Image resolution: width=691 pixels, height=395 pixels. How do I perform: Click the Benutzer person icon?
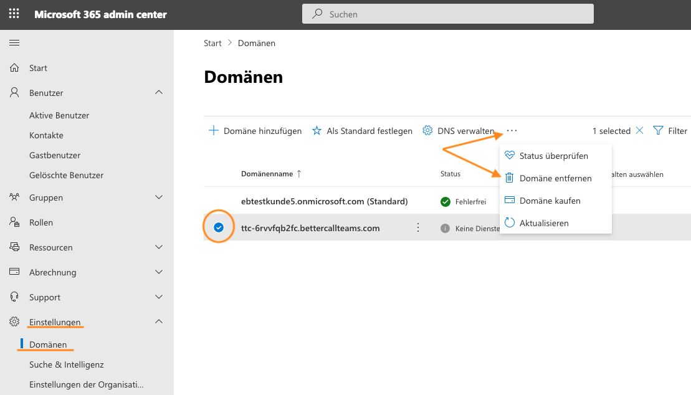(14, 93)
